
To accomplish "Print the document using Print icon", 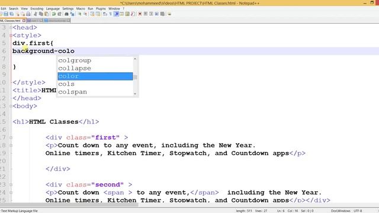I will pos(28,14).
